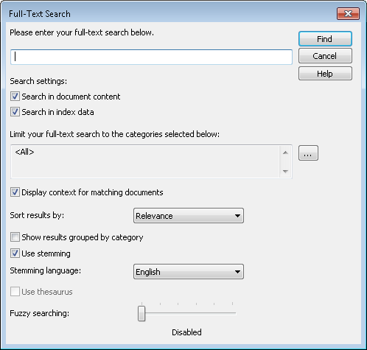Toggle Search in index data checkbox

(15, 112)
